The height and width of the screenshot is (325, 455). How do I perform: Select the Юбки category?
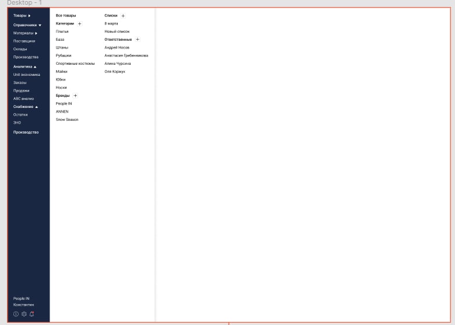coord(61,79)
